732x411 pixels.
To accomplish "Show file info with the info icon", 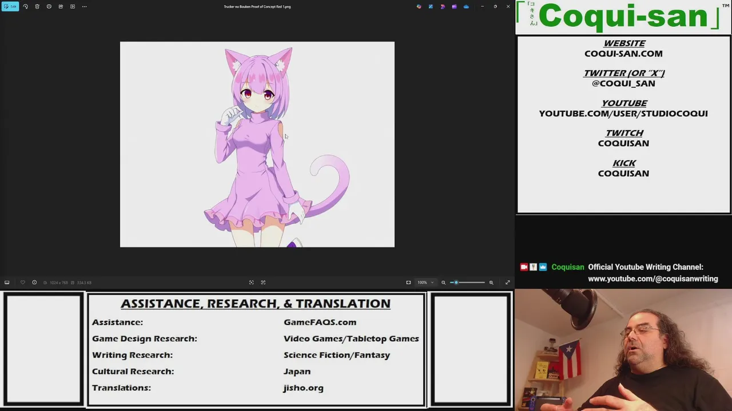I will [34, 283].
